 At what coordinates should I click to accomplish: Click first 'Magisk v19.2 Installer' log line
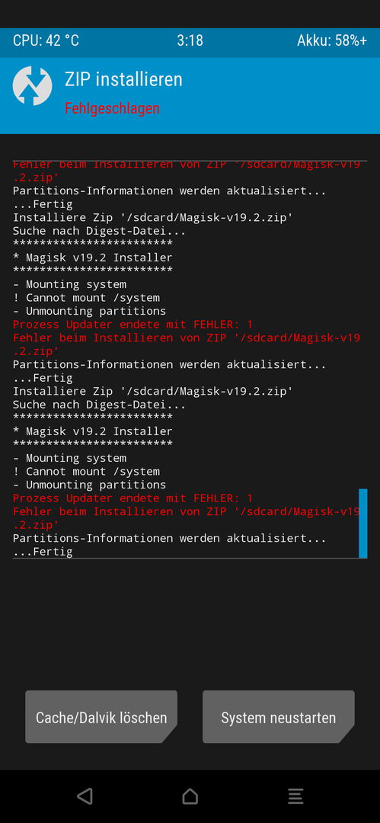(x=93, y=258)
